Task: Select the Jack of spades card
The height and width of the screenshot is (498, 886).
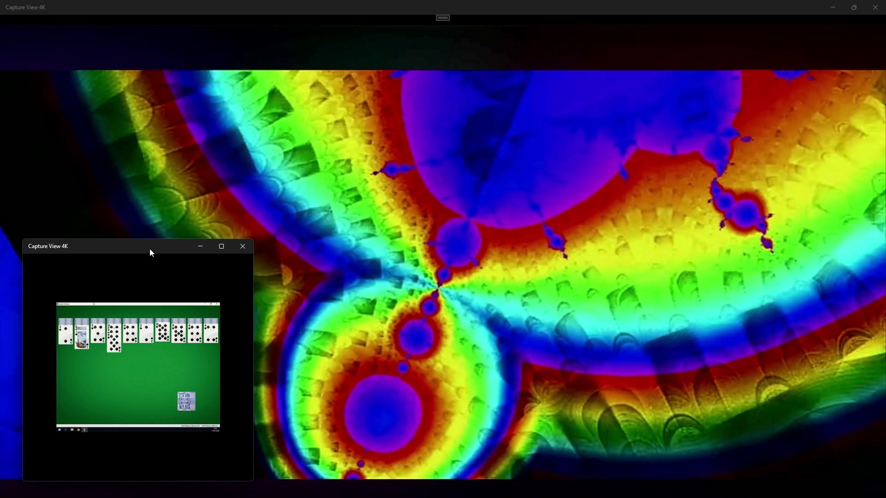Action: point(82,339)
